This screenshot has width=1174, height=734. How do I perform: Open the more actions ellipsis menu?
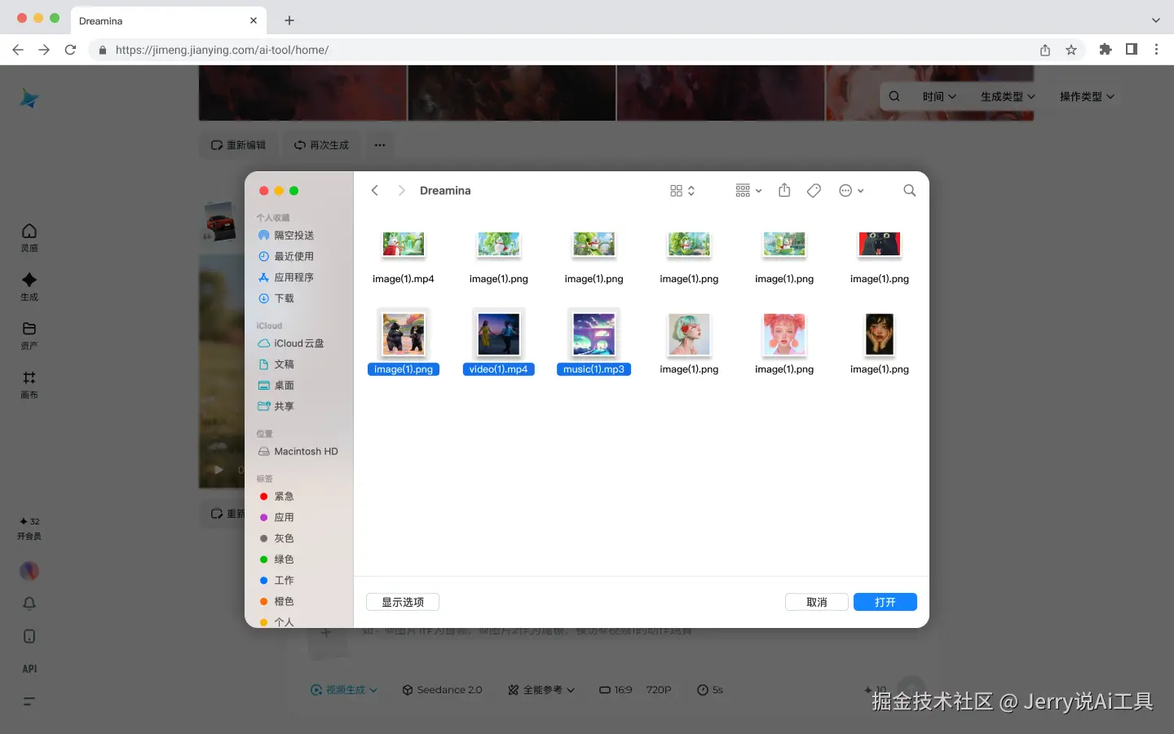tap(851, 191)
